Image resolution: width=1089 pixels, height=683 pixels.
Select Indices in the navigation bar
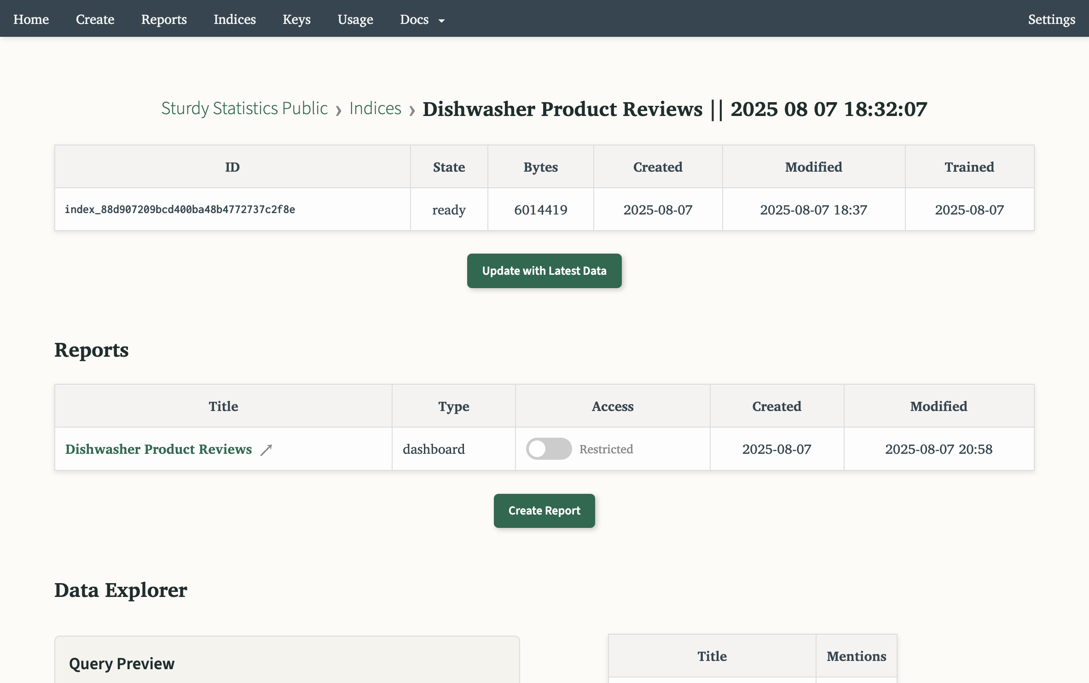pos(234,19)
